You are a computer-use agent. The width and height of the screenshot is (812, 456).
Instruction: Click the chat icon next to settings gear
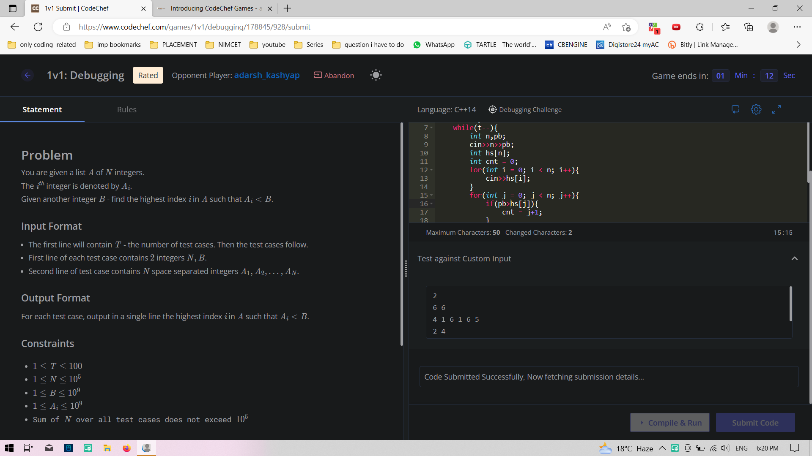(735, 110)
